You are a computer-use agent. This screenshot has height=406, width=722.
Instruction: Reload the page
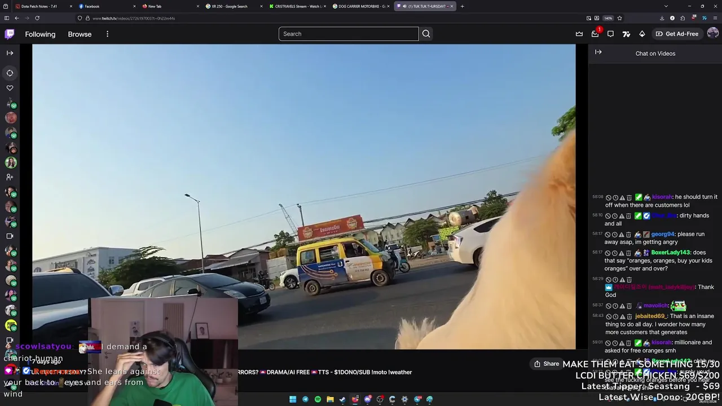38,18
